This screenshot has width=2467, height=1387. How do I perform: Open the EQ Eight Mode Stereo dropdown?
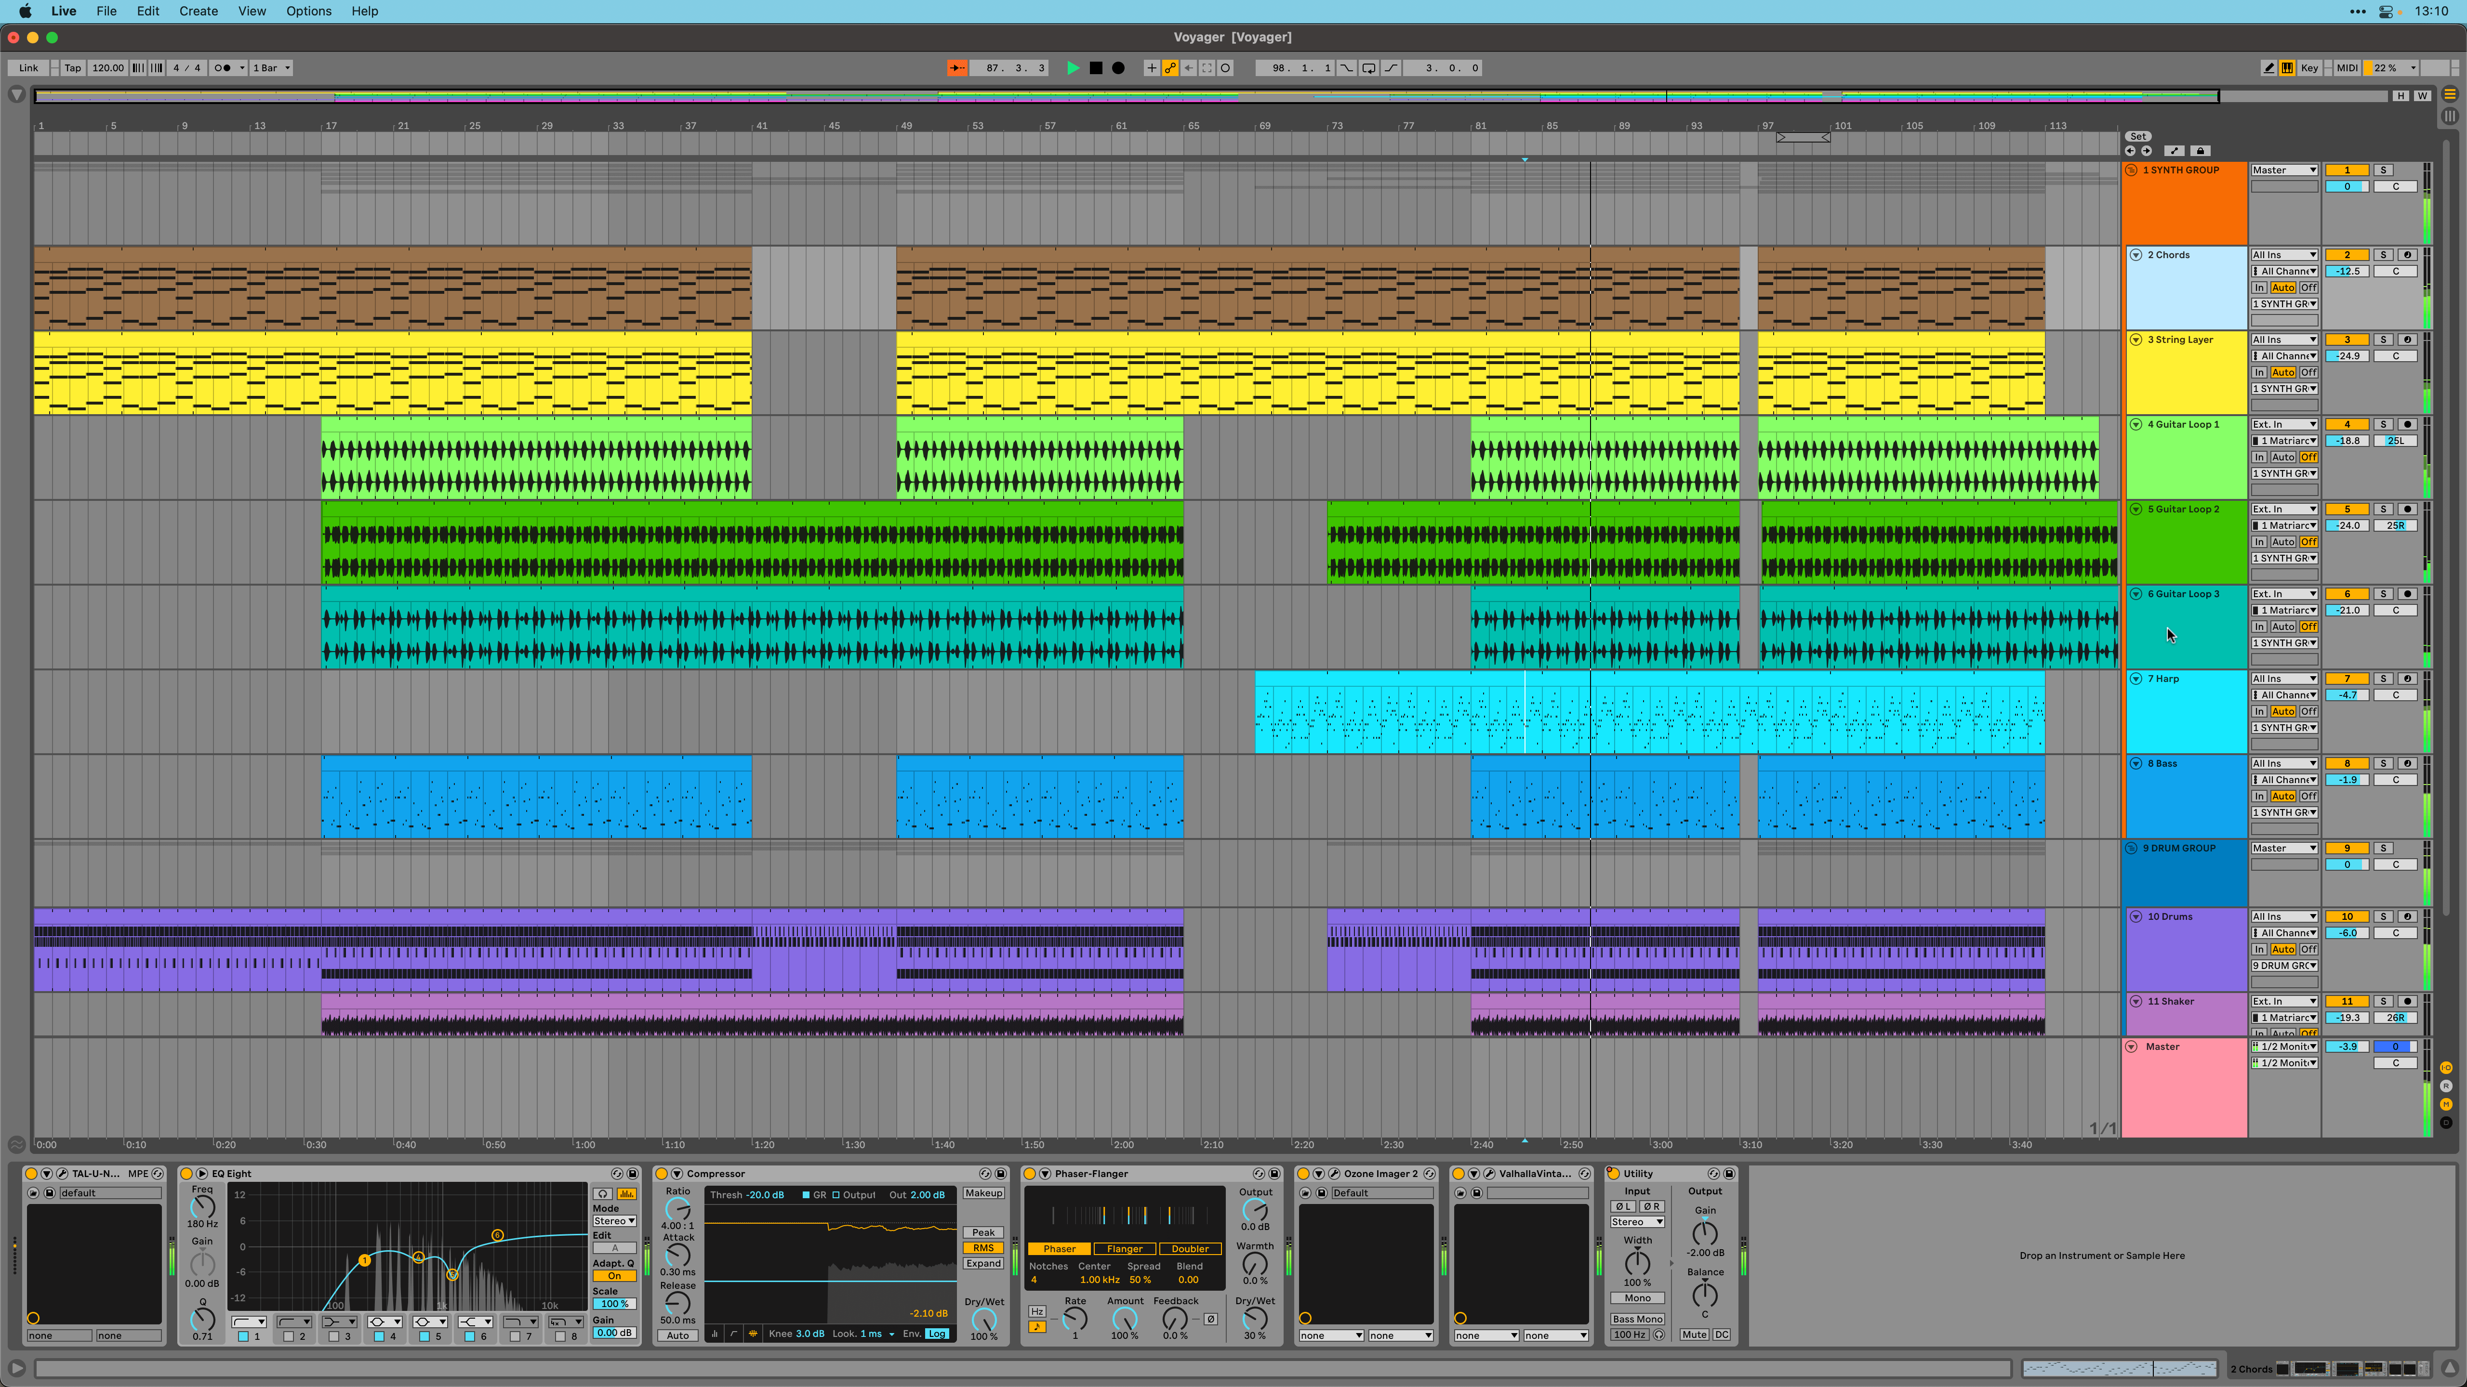pos(614,1220)
